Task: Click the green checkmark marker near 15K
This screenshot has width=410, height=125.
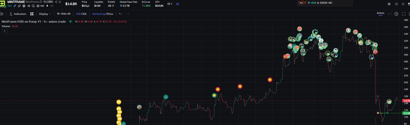Action: (166, 97)
